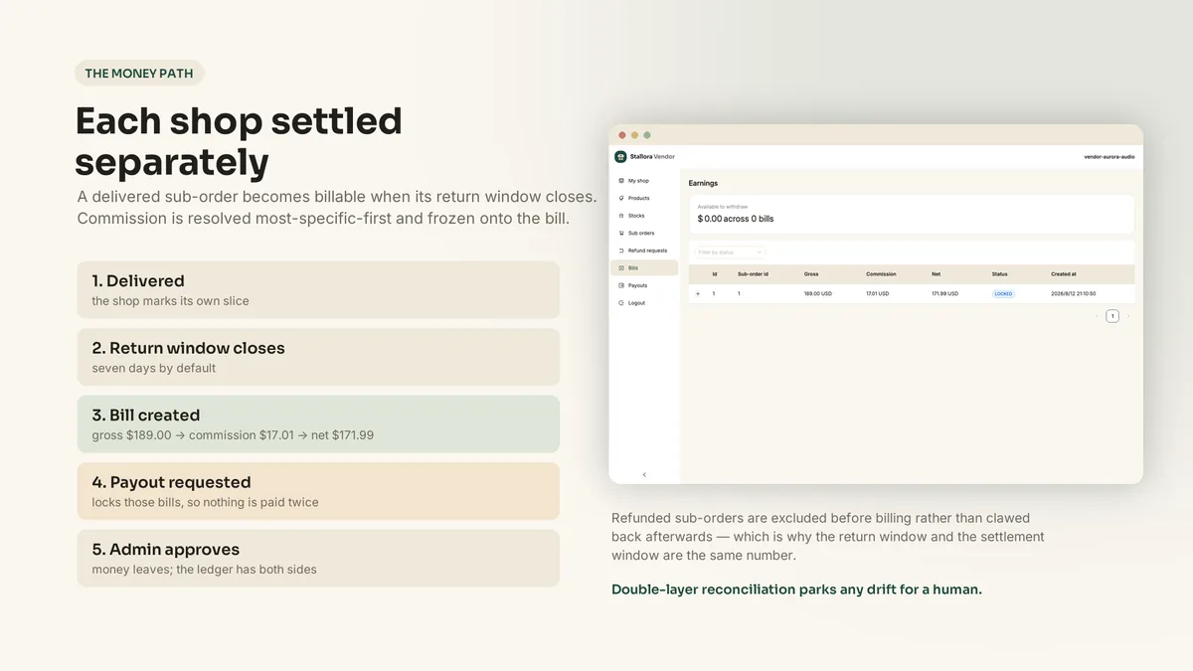The image size is (1193, 671).
Task: Click the Net column header
Action: pos(936,274)
